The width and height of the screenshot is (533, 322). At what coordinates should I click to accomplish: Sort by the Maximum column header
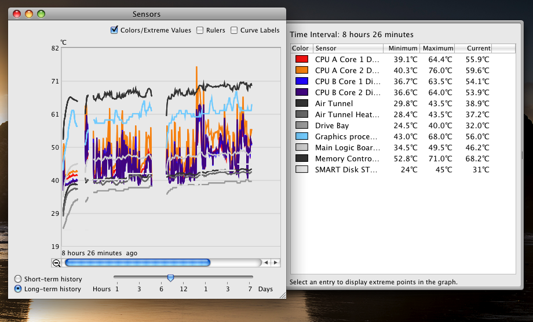[437, 48]
